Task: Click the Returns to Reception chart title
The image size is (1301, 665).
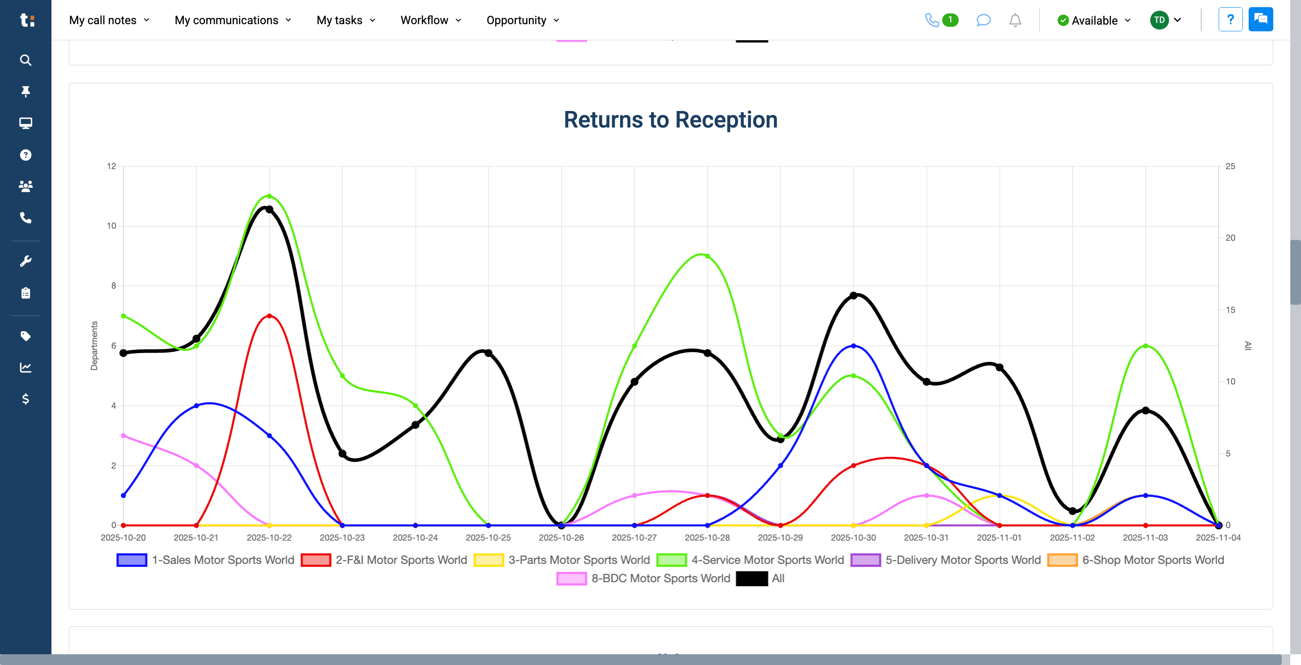Action: pos(671,120)
